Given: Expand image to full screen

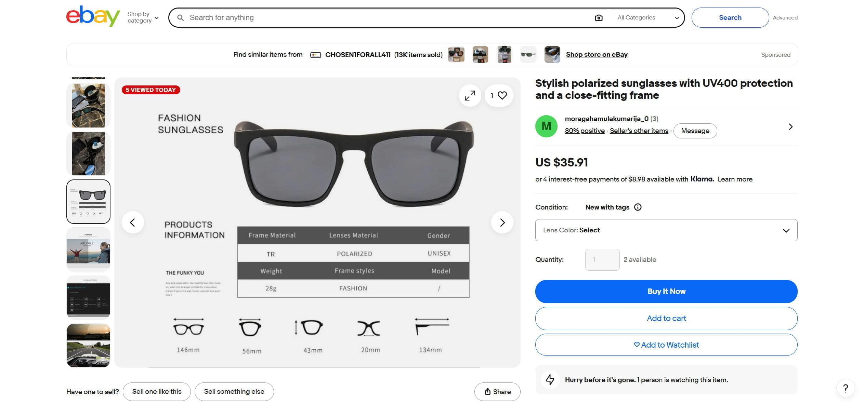Looking at the screenshot, I should click(470, 96).
